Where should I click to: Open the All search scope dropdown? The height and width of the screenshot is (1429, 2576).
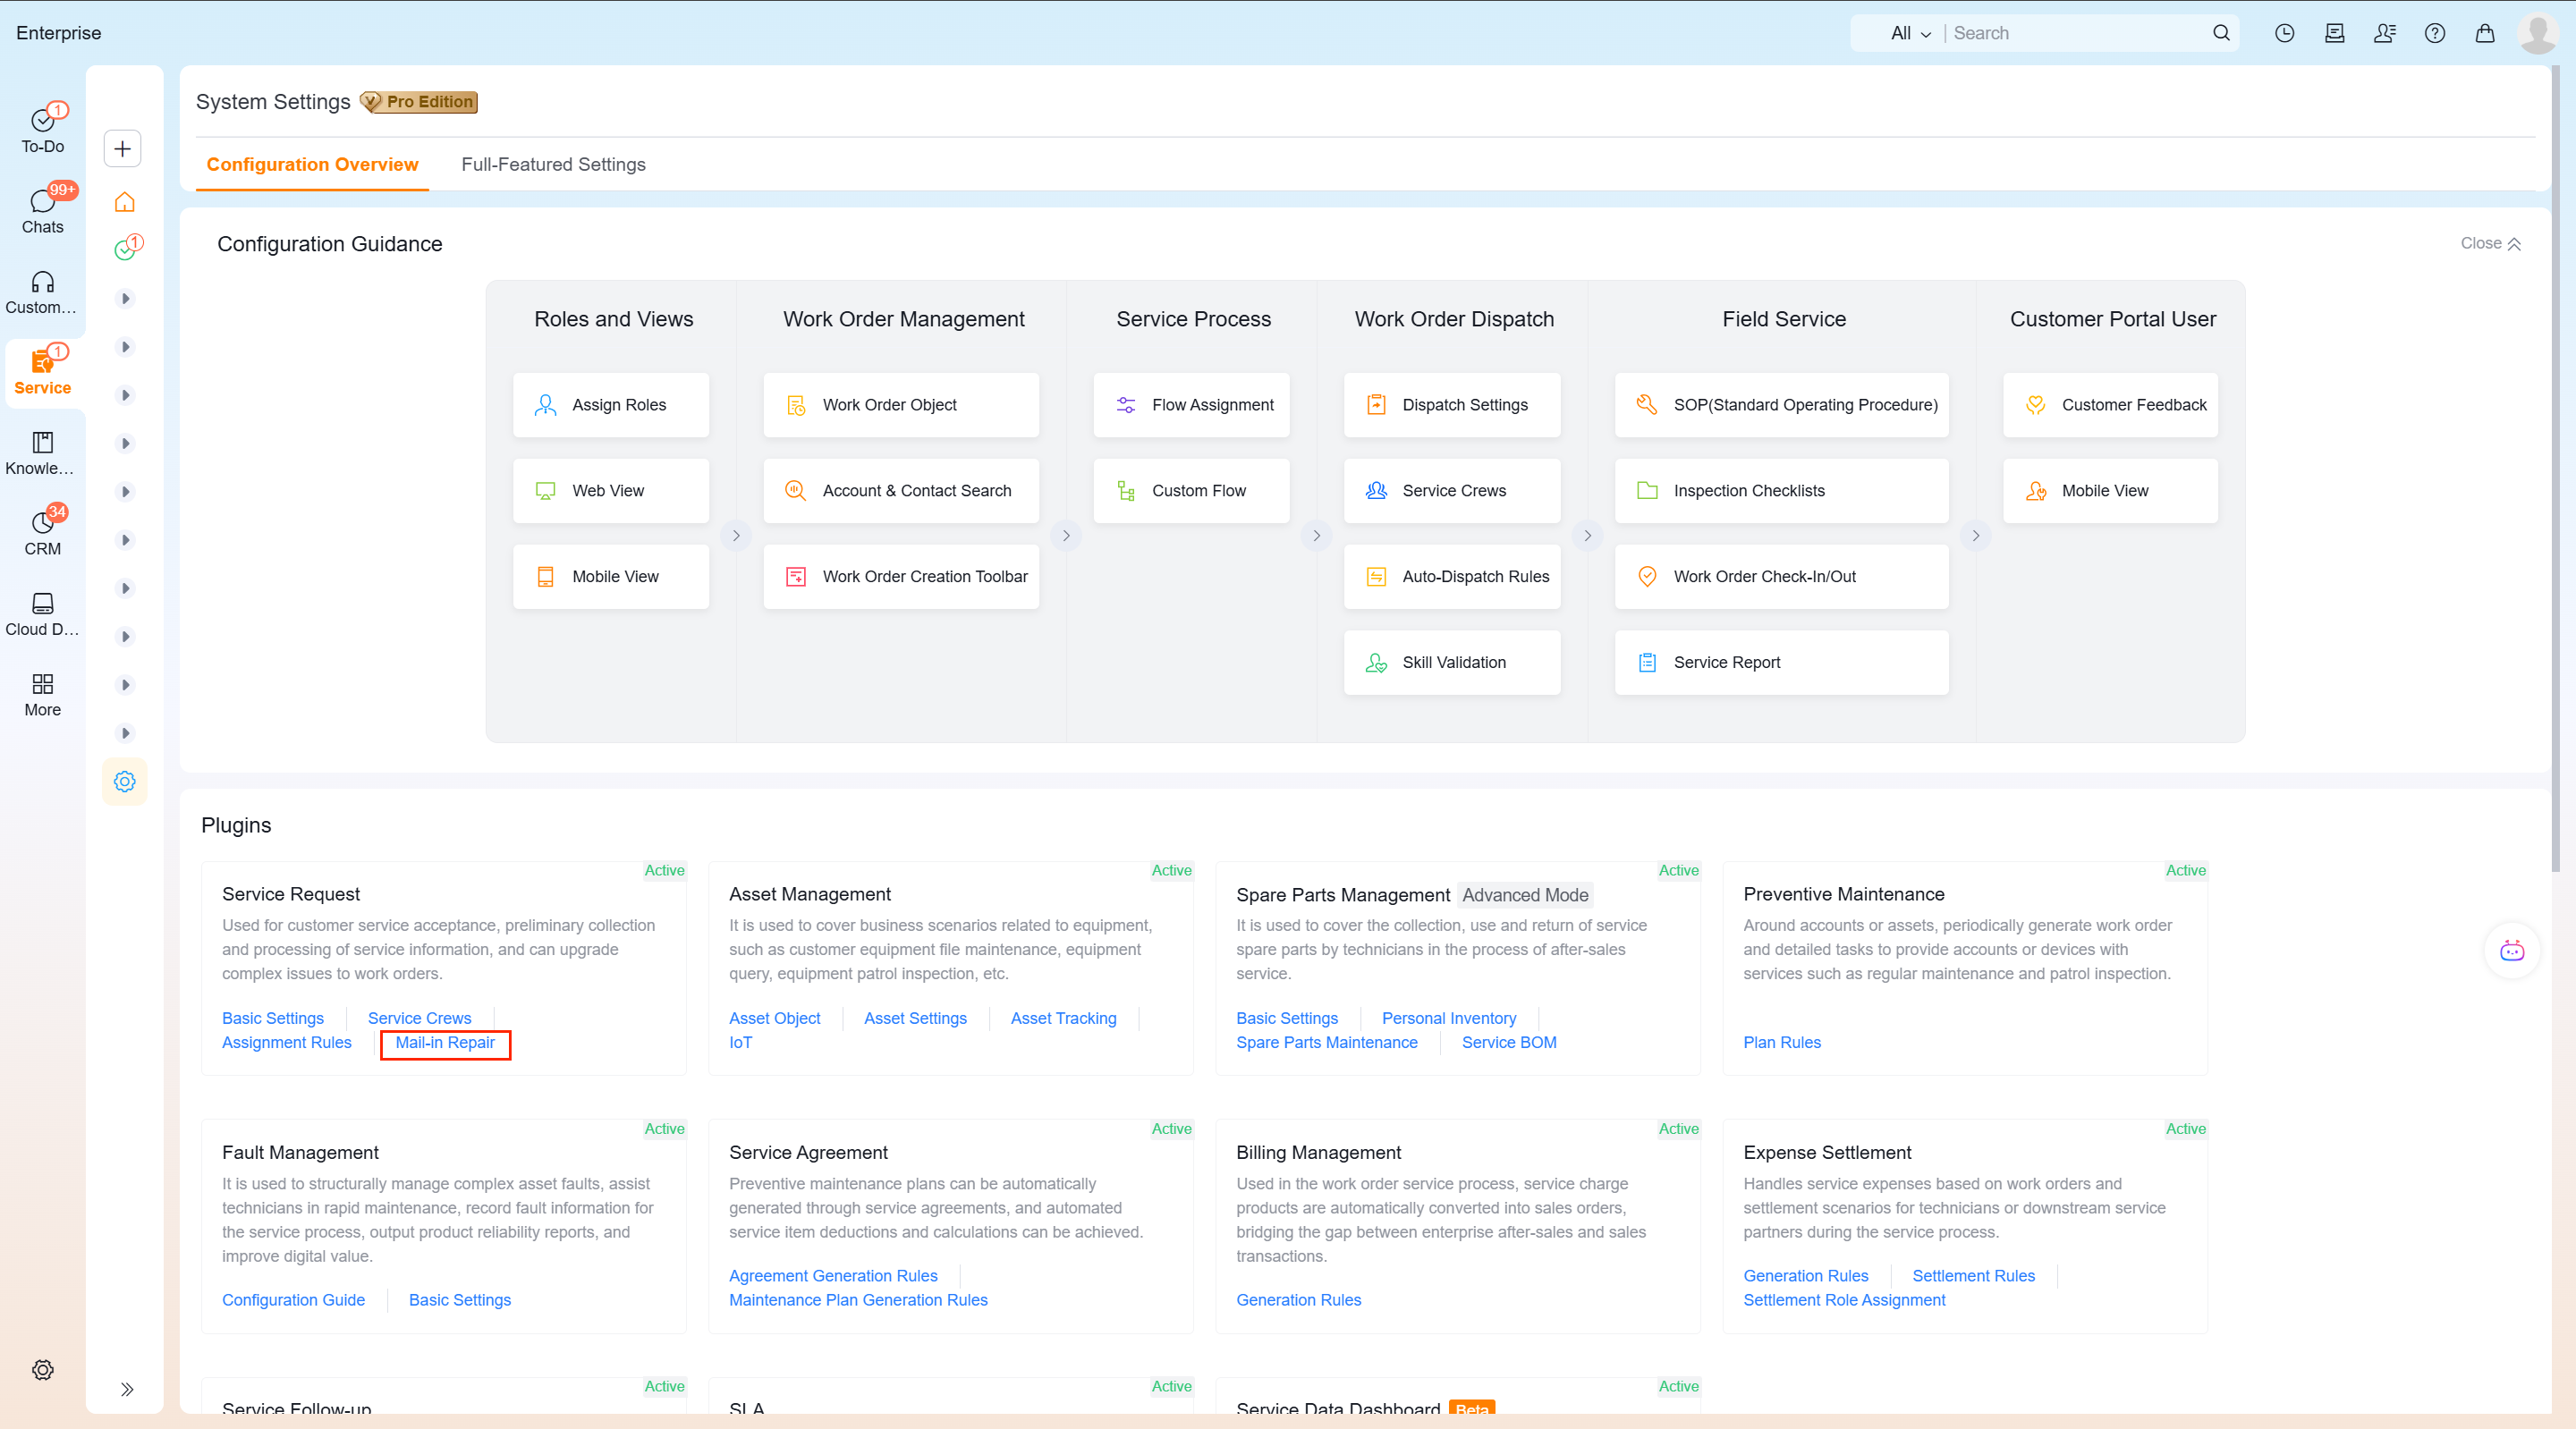click(x=1911, y=33)
